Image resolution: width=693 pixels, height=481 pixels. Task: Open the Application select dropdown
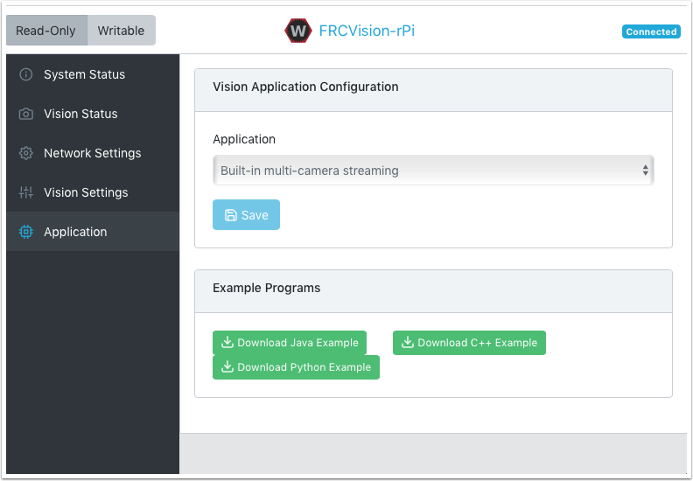432,171
